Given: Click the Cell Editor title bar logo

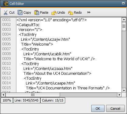Looking at the screenshot, I should click(x=5, y=3).
